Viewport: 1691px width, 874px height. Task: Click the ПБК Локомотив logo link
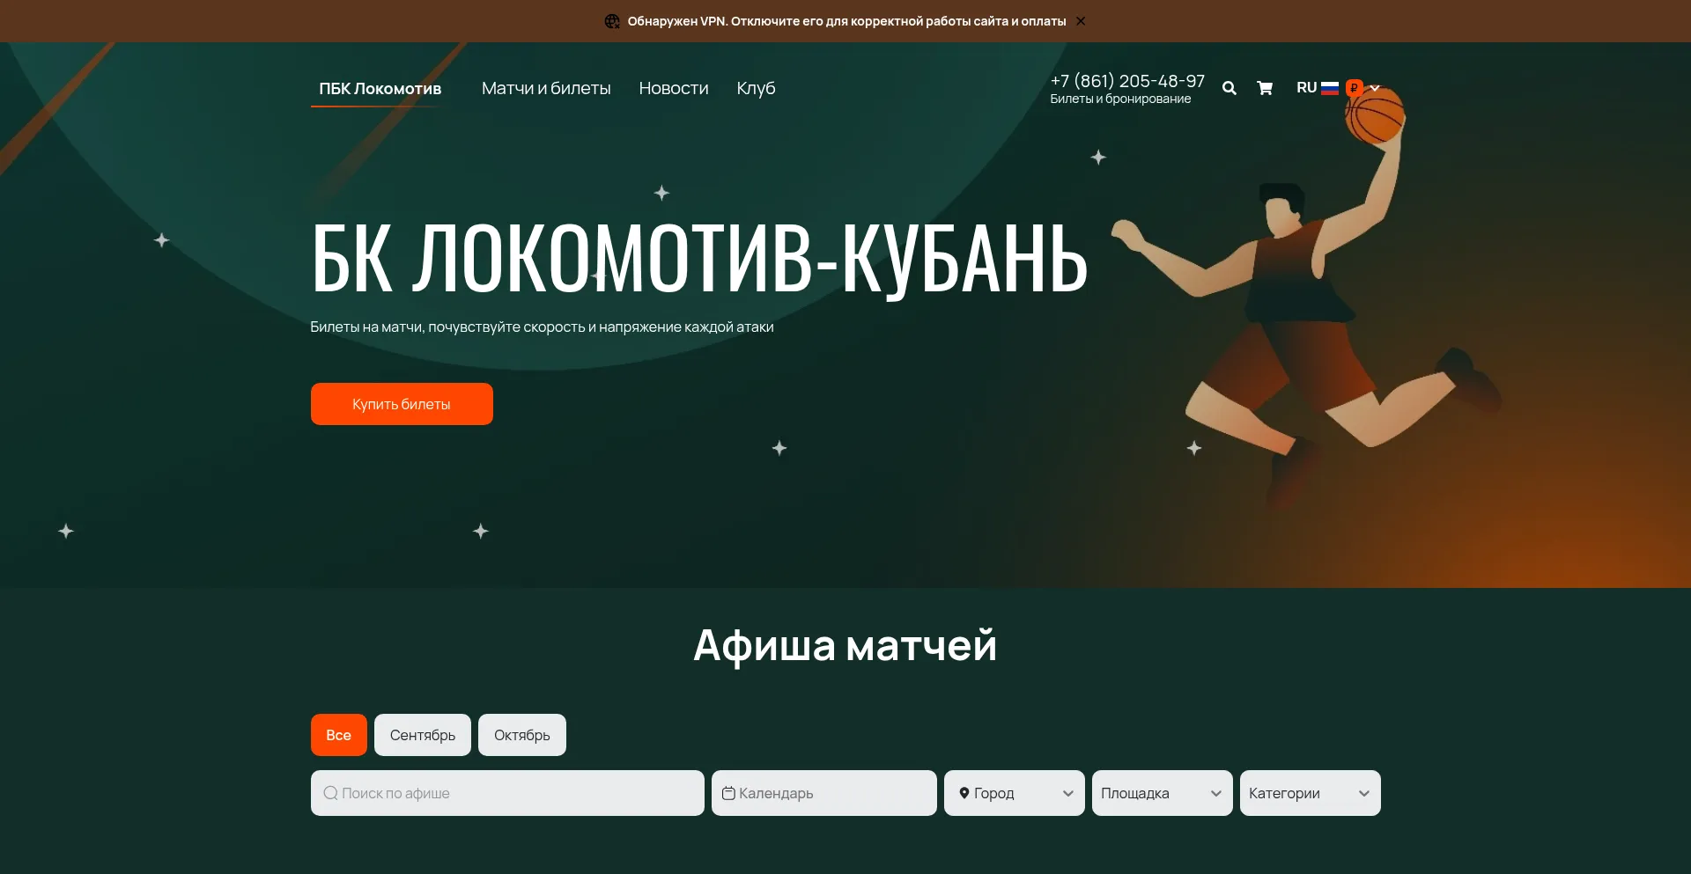coord(380,89)
